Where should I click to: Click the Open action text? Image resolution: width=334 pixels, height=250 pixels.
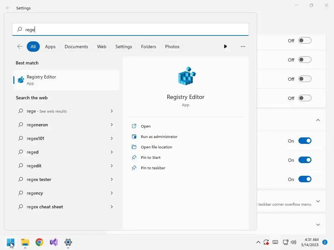pos(146,126)
